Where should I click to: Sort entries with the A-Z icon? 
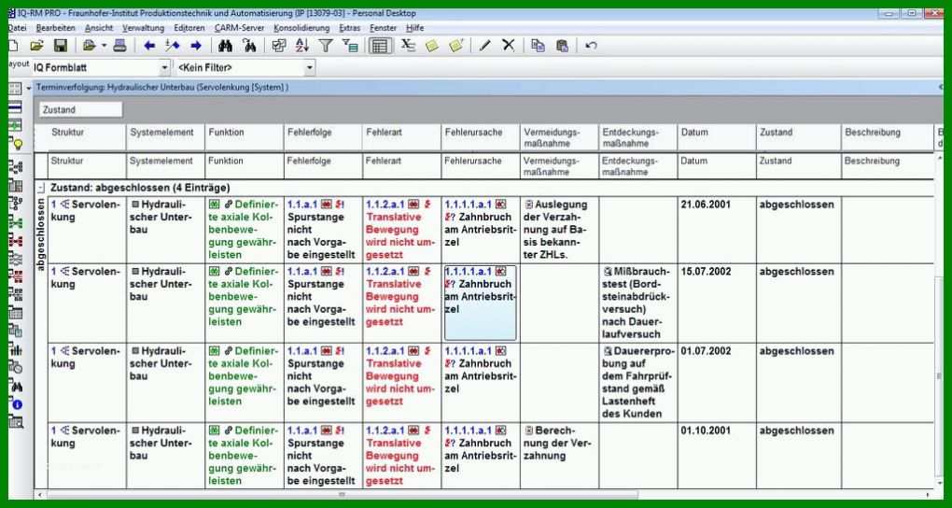(x=302, y=46)
